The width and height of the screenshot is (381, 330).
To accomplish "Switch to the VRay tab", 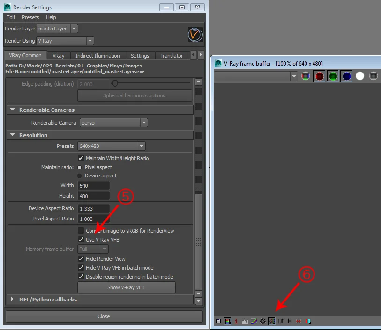I will tap(59, 56).
